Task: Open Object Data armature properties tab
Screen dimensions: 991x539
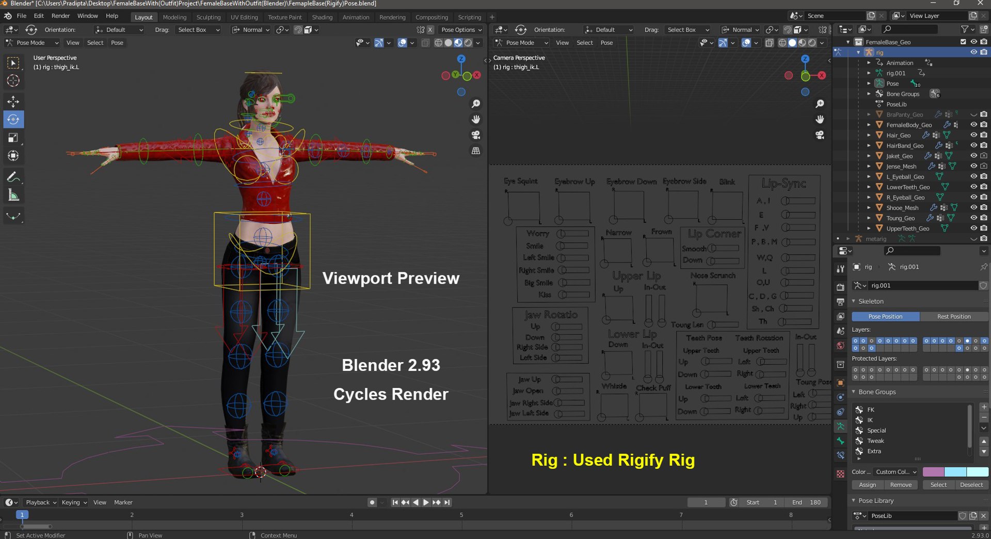Action: (840, 427)
